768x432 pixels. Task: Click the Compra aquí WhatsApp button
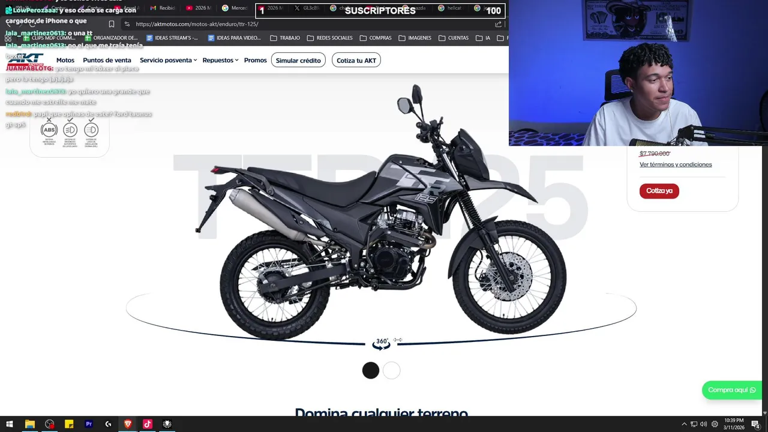(x=731, y=390)
